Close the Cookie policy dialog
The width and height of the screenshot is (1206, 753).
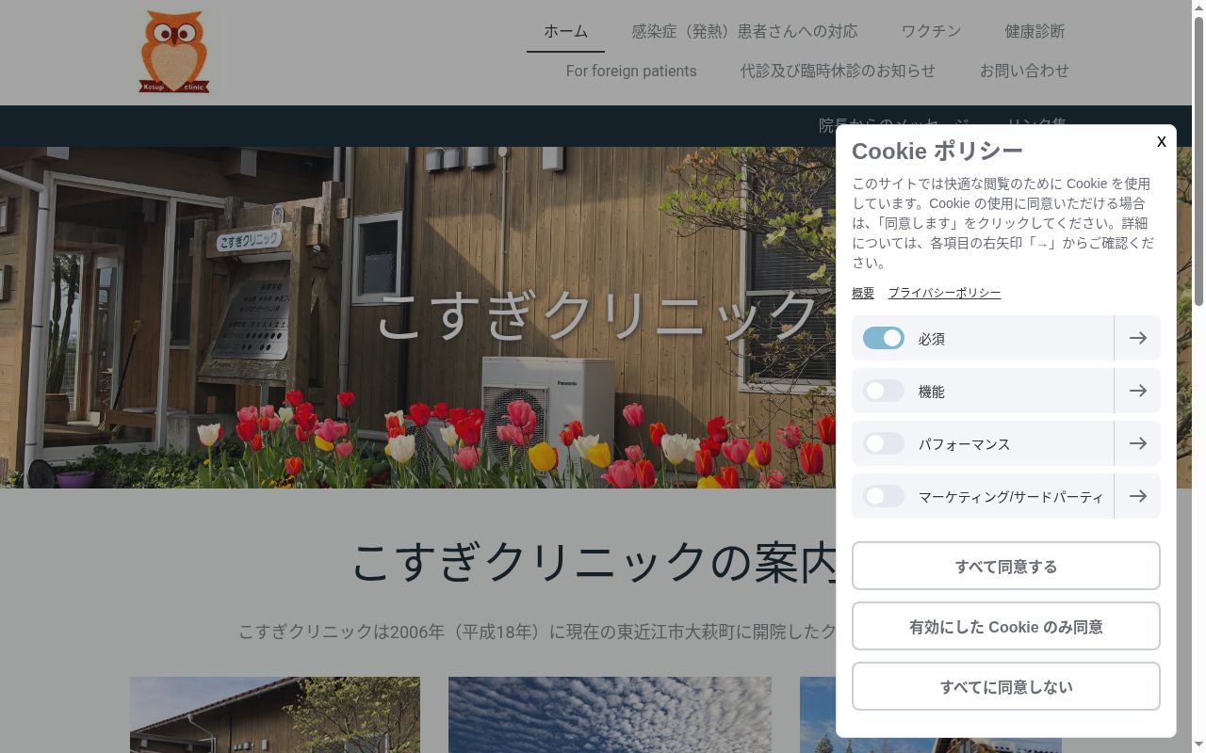[x=1161, y=141]
